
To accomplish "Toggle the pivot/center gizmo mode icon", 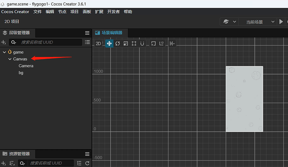I will click(x=153, y=43).
